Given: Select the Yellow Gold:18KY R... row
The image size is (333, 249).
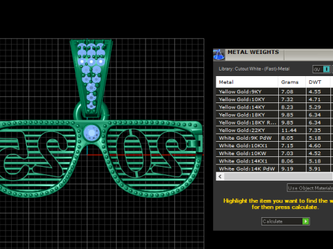Looking at the screenshot, I should point(274,122).
